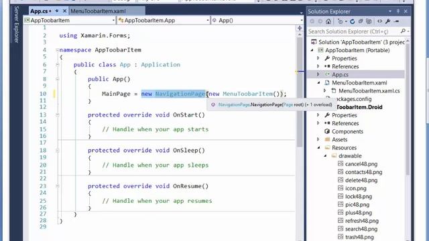429x241 pixels.
Task: Click MenuToobarItem in code line 10
Action: pyautogui.click(x=247, y=94)
